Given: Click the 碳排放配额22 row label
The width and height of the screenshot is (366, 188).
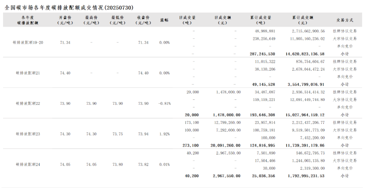Looking at the screenshot, I should coord(28,104).
